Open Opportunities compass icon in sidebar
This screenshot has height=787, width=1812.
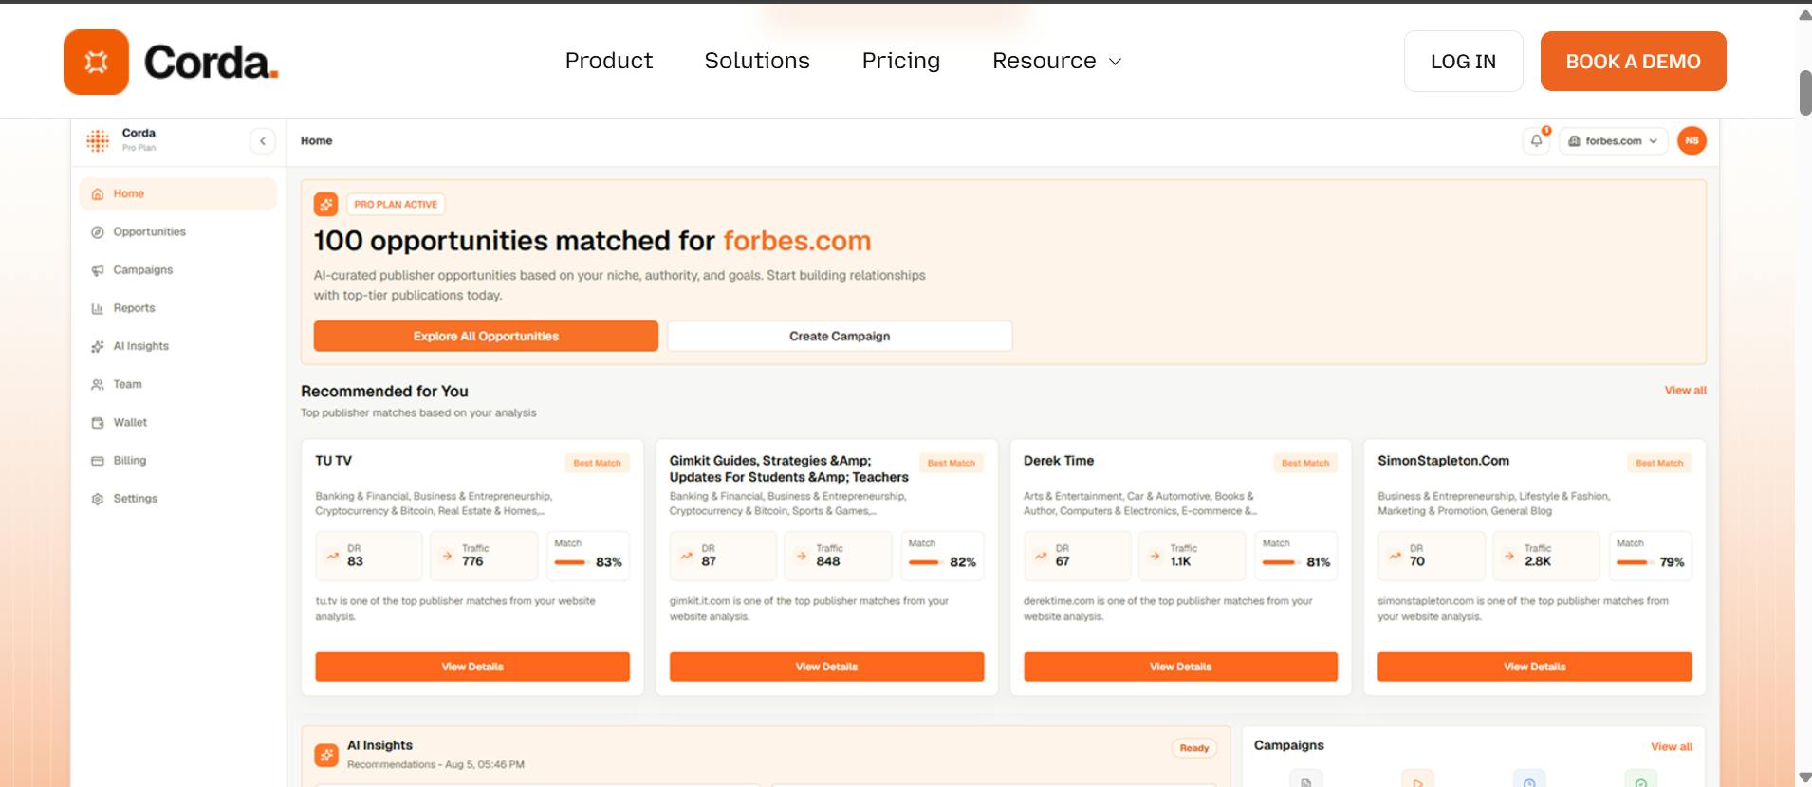97,232
